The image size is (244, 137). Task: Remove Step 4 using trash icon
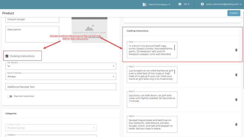236,124
